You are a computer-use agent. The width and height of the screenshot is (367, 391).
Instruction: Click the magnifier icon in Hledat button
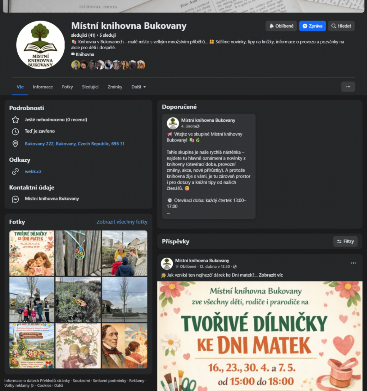[x=334, y=26]
